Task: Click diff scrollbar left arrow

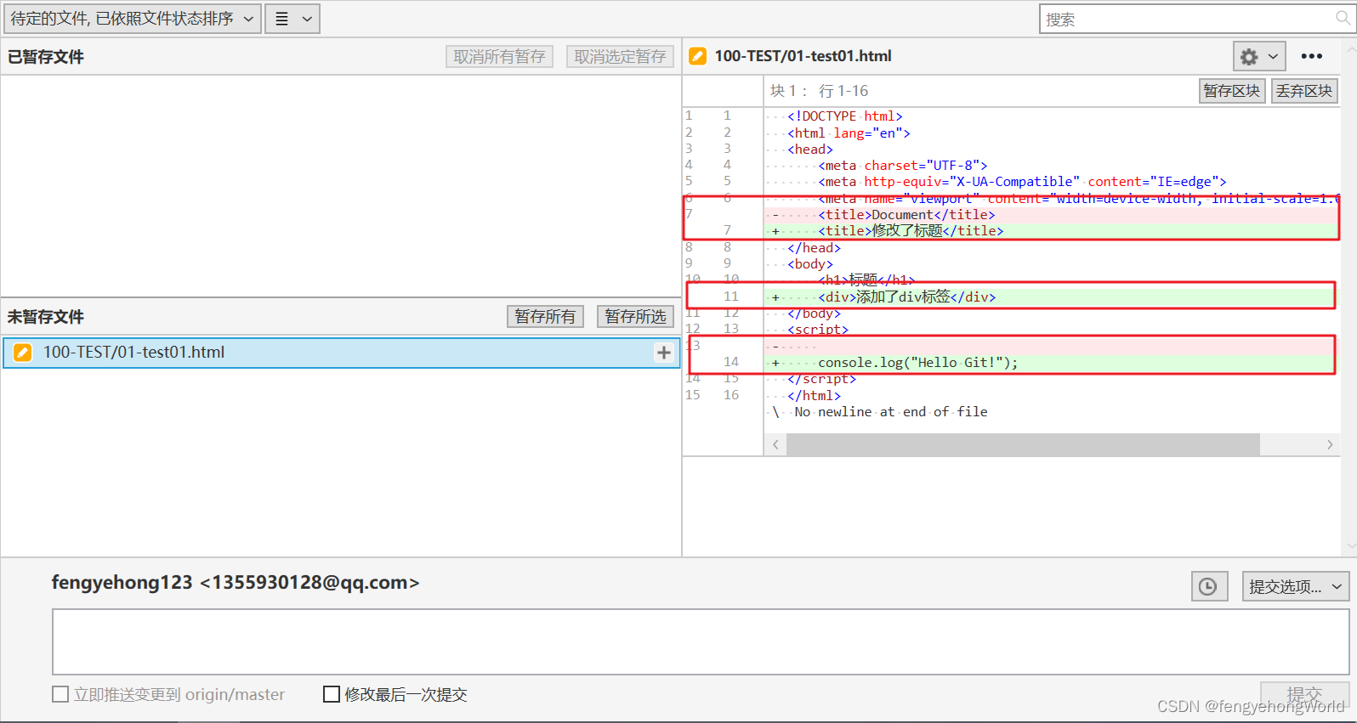Action: click(x=775, y=444)
